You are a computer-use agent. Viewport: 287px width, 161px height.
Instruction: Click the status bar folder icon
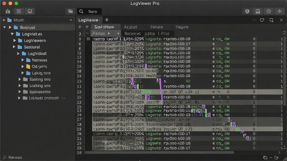pyautogui.click(x=265, y=157)
